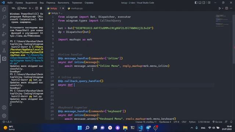Image resolution: width=235 pixels, height=132 pixels.
Task: Click the editor vertical scrollbar
Action: click(234, 39)
